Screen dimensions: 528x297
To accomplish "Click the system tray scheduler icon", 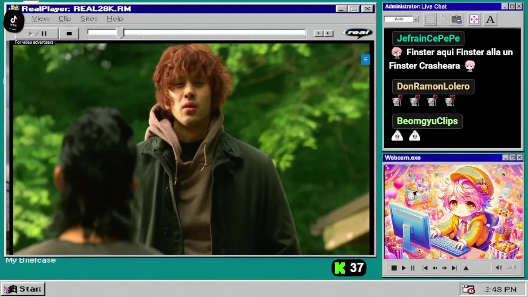I will click(468, 289).
